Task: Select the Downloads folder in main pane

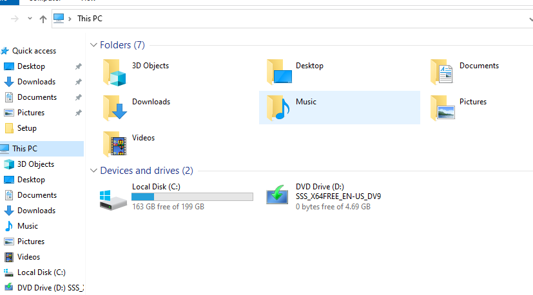Action: pos(115,107)
